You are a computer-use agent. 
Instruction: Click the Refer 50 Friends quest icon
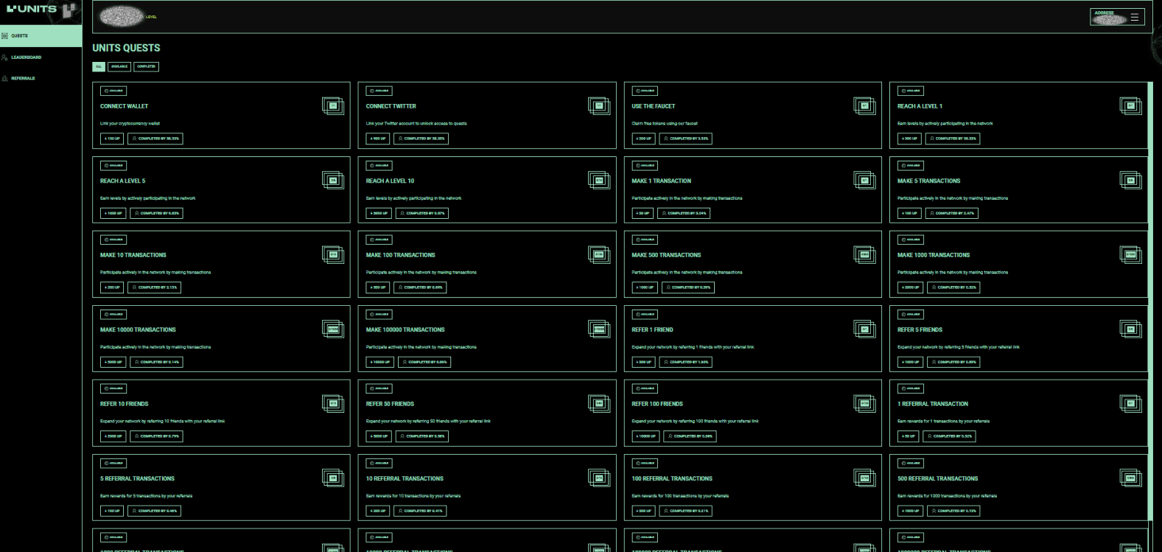click(599, 404)
